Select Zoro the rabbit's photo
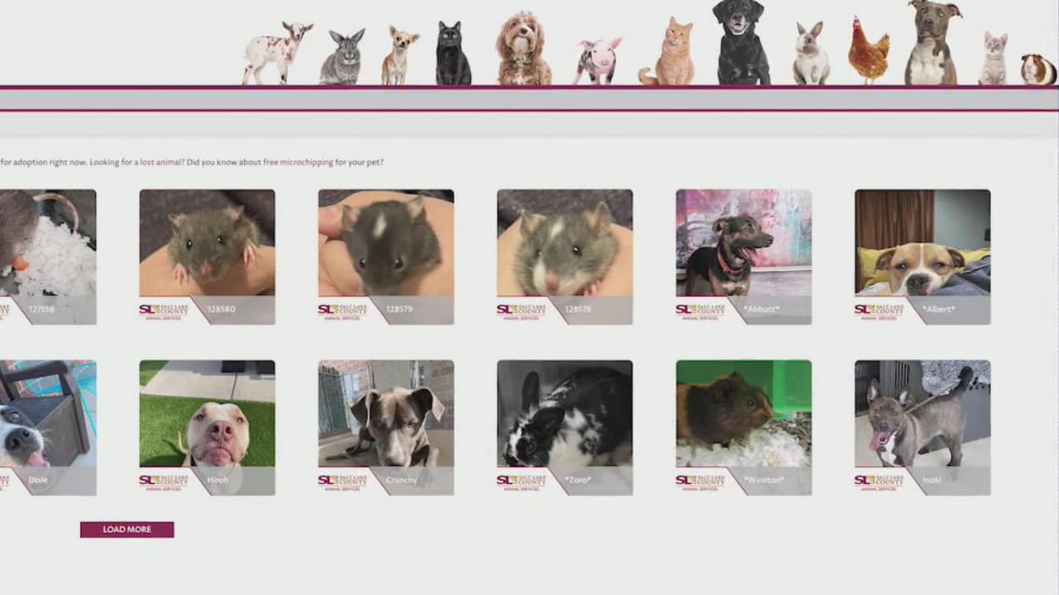 pos(564,412)
